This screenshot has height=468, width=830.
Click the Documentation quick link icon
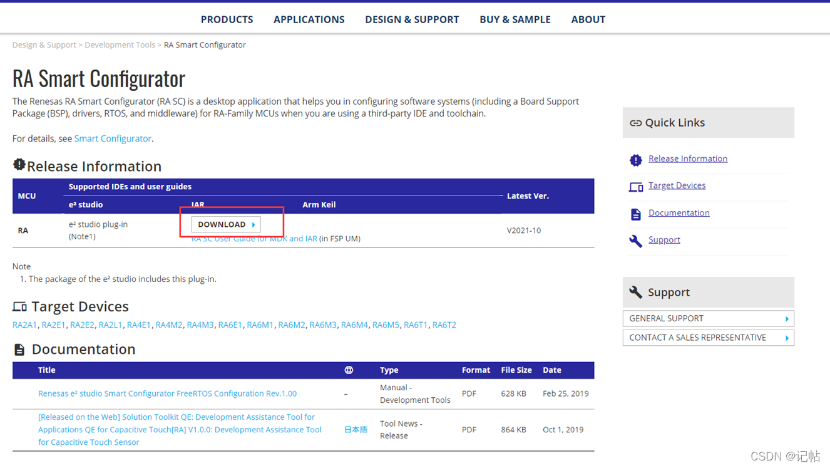(635, 214)
